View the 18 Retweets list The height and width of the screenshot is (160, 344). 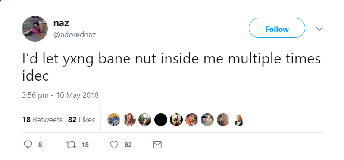click(x=42, y=120)
